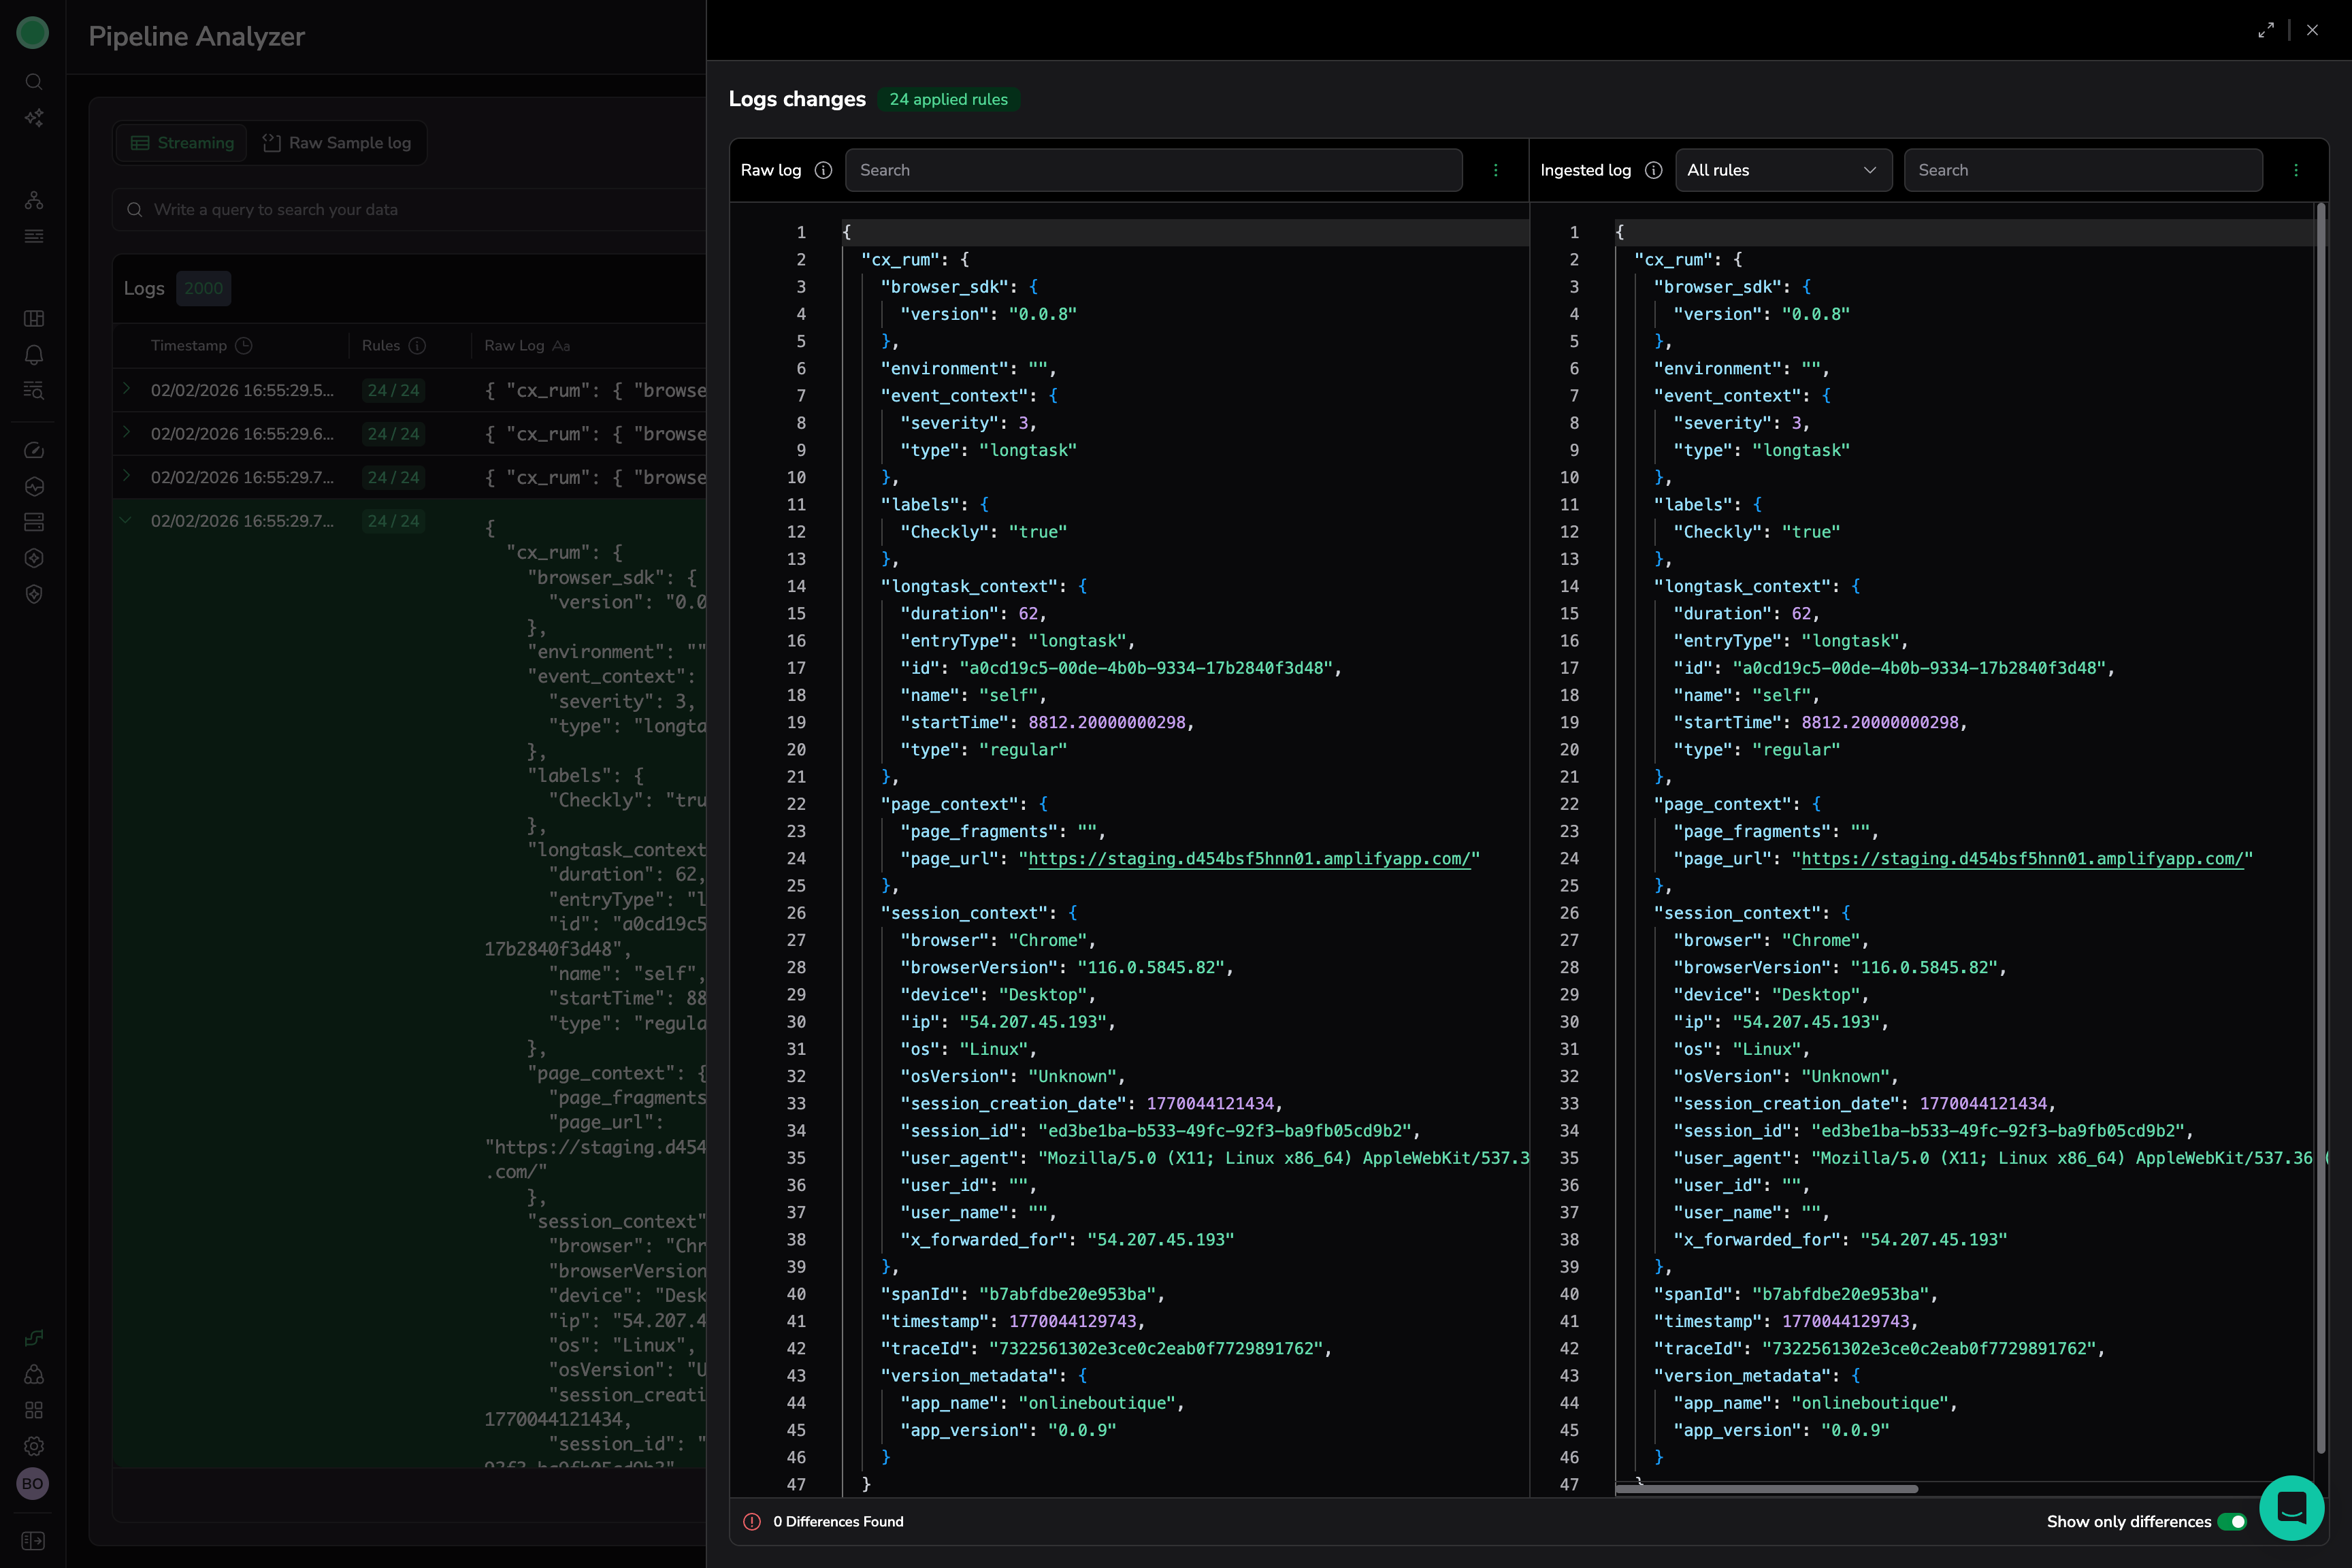Toggle Show only differences switch
The width and height of the screenshot is (2352, 1568).
pyautogui.click(x=2232, y=1522)
